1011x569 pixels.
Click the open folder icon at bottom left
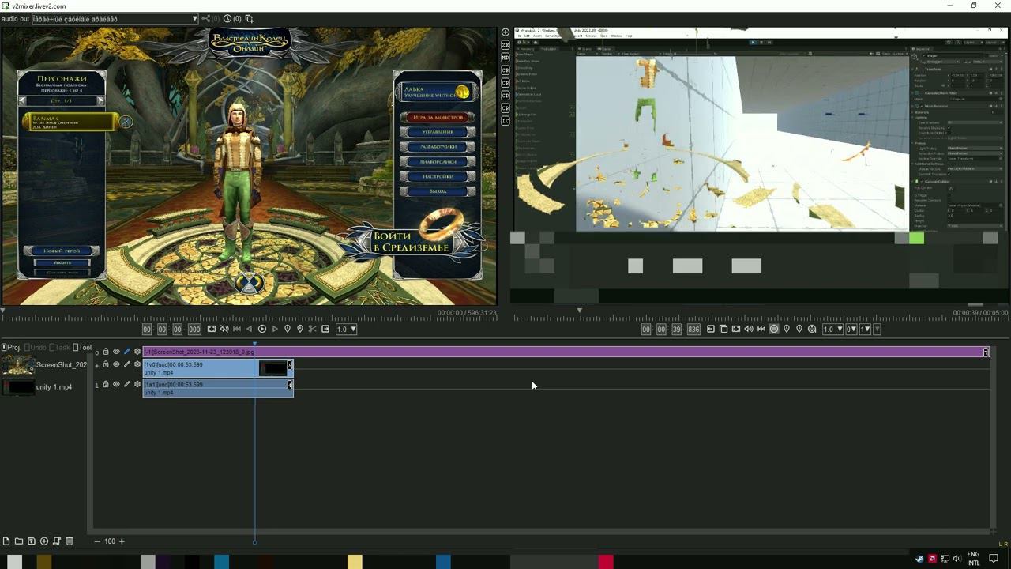click(19, 541)
